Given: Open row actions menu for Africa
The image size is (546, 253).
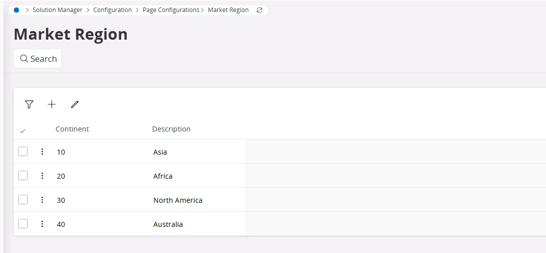Looking at the screenshot, I should 42,176.
